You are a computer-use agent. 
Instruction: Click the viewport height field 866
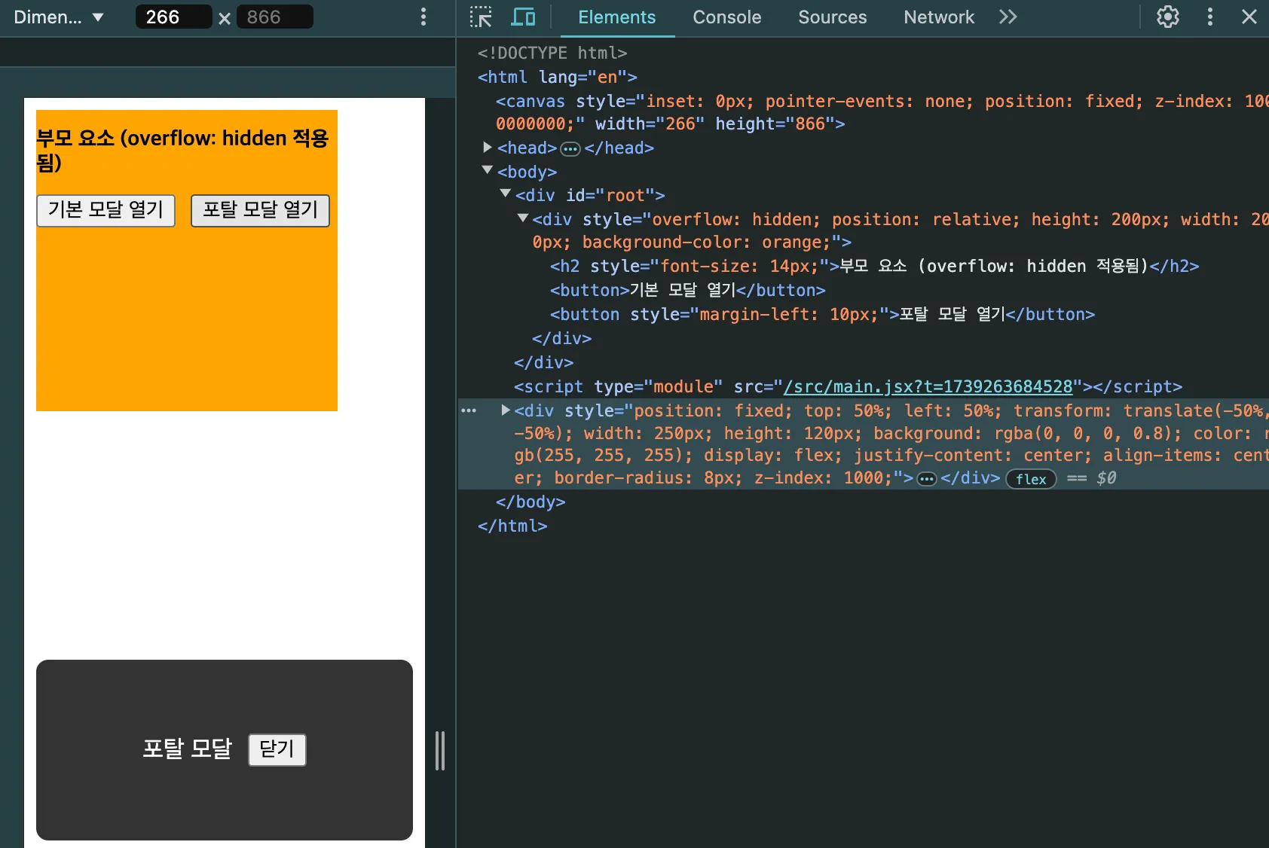[x=274, y=17]
